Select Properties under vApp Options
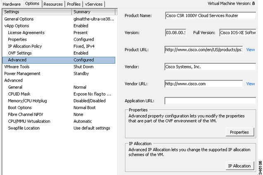The width and height of the screenshot is (263, 175). click(x=59, y=39)
